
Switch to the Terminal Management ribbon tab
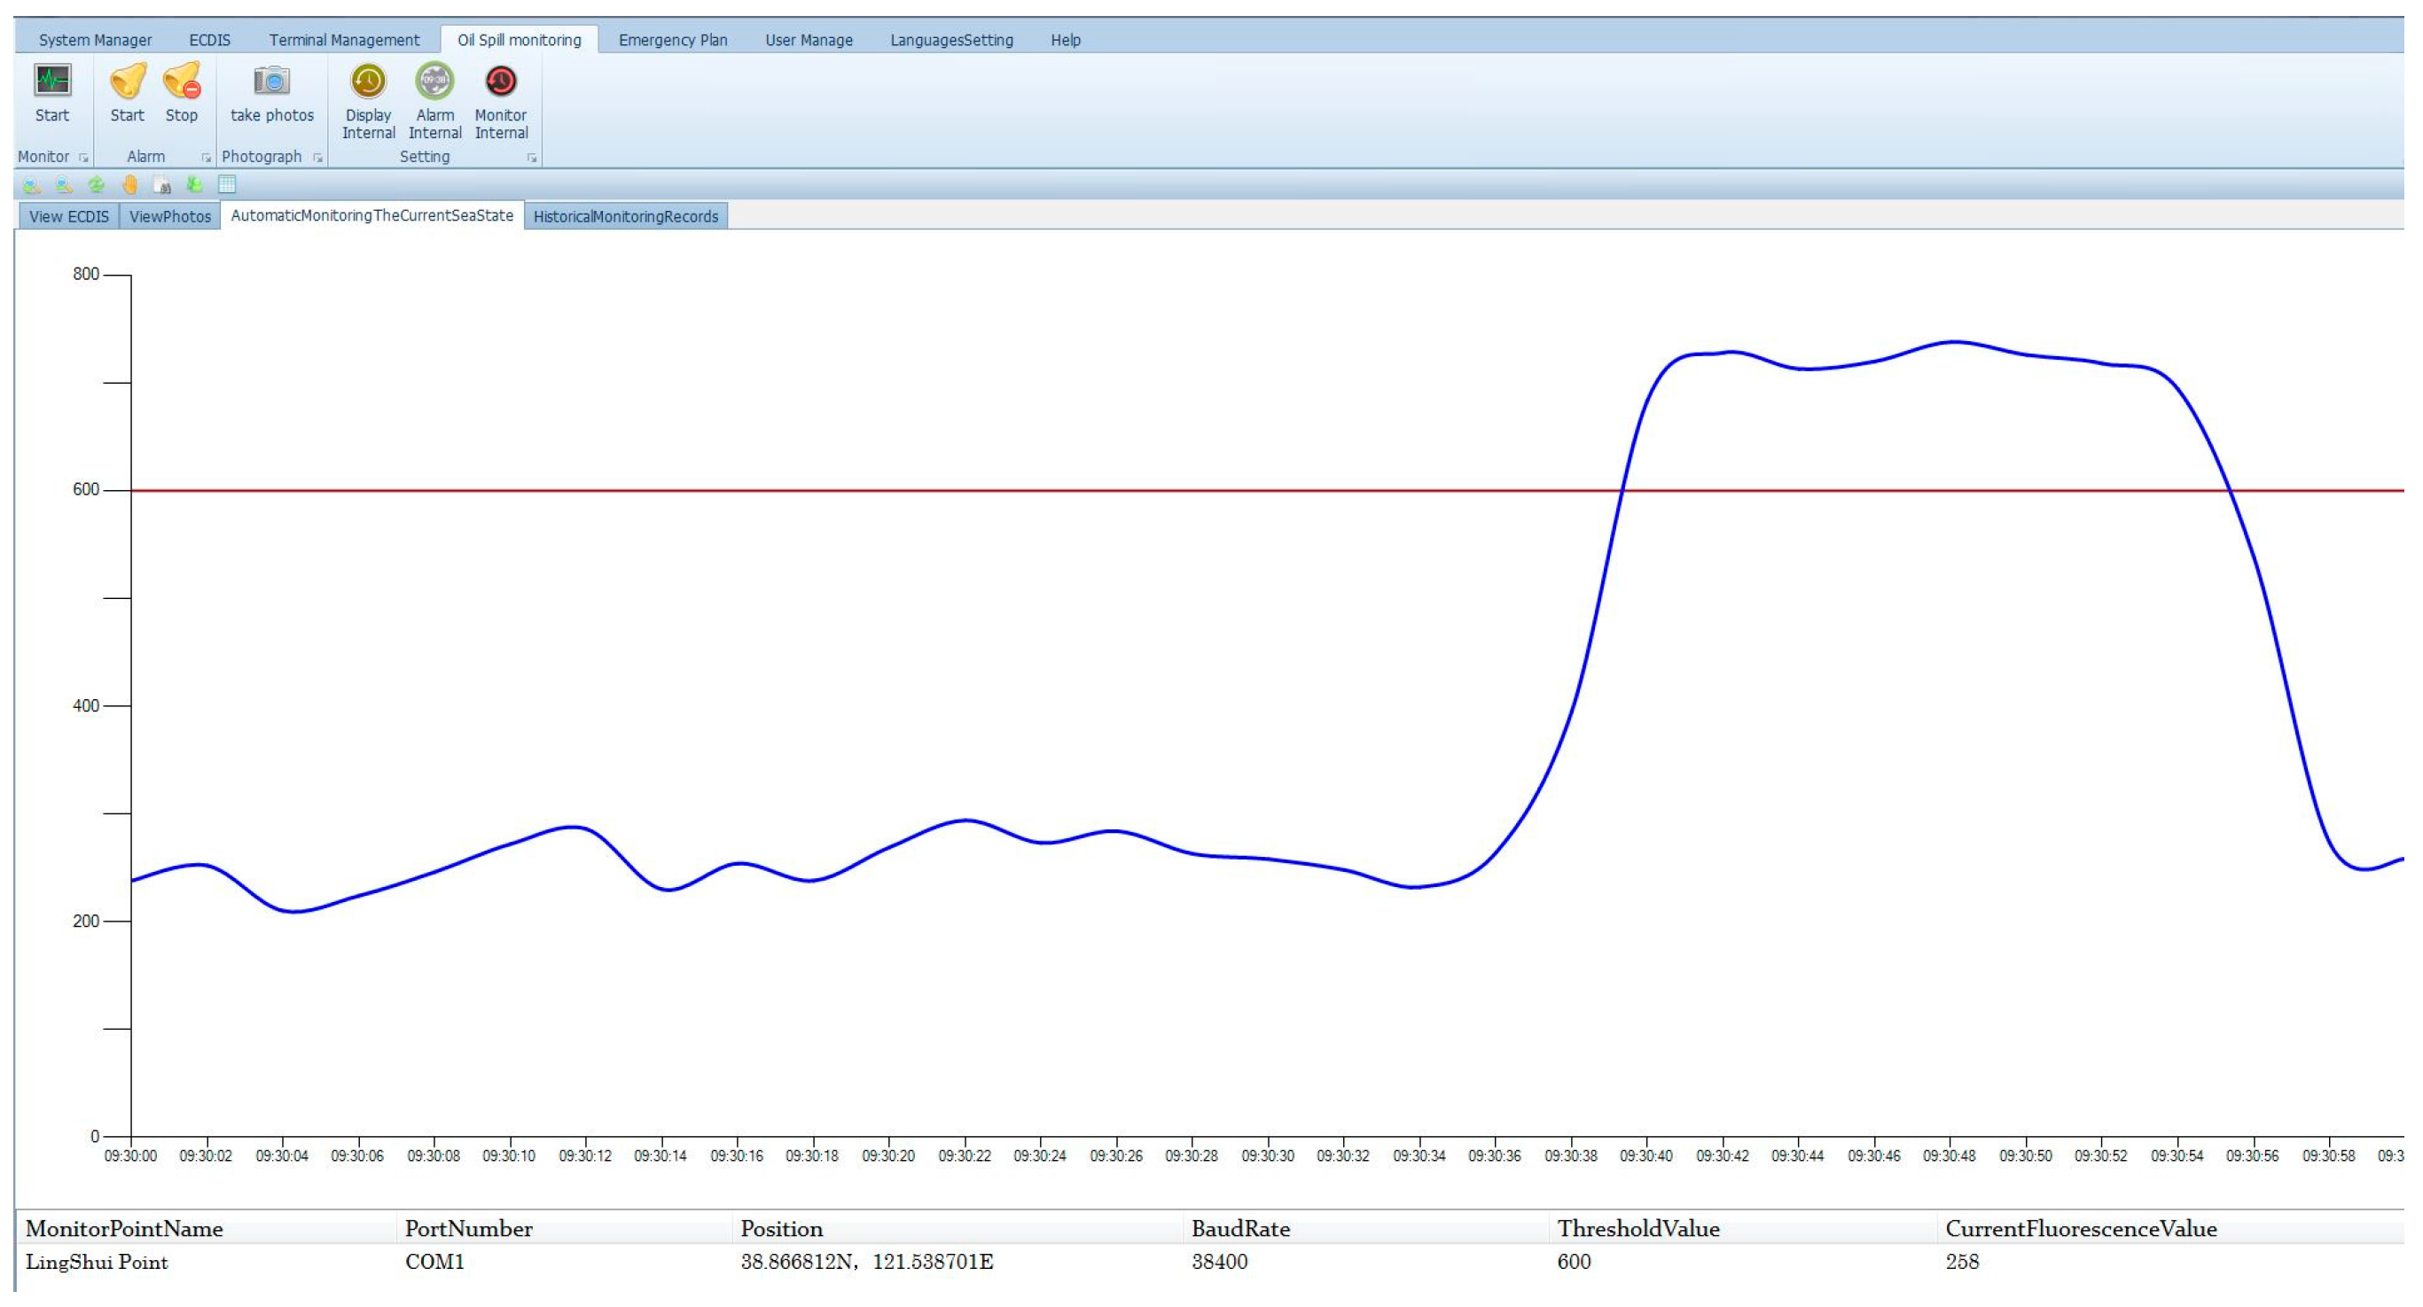click(x=344, y=41)
